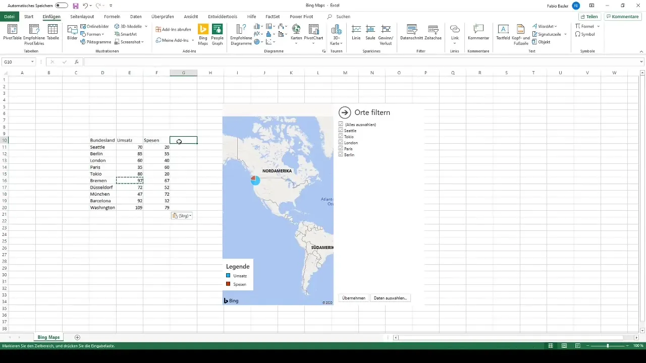The height and width of the screenshot is (363, 646).
Task: Insert a Linie sparkline
Action: pyautogui.click(x=356, y=32)
